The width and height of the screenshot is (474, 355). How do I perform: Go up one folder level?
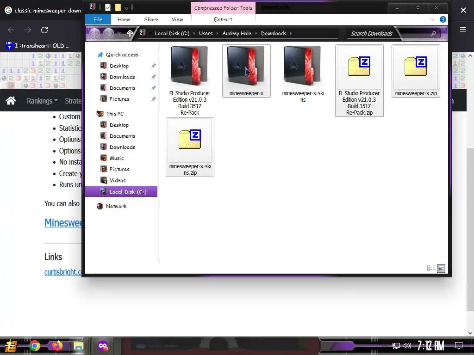point(130,33)
